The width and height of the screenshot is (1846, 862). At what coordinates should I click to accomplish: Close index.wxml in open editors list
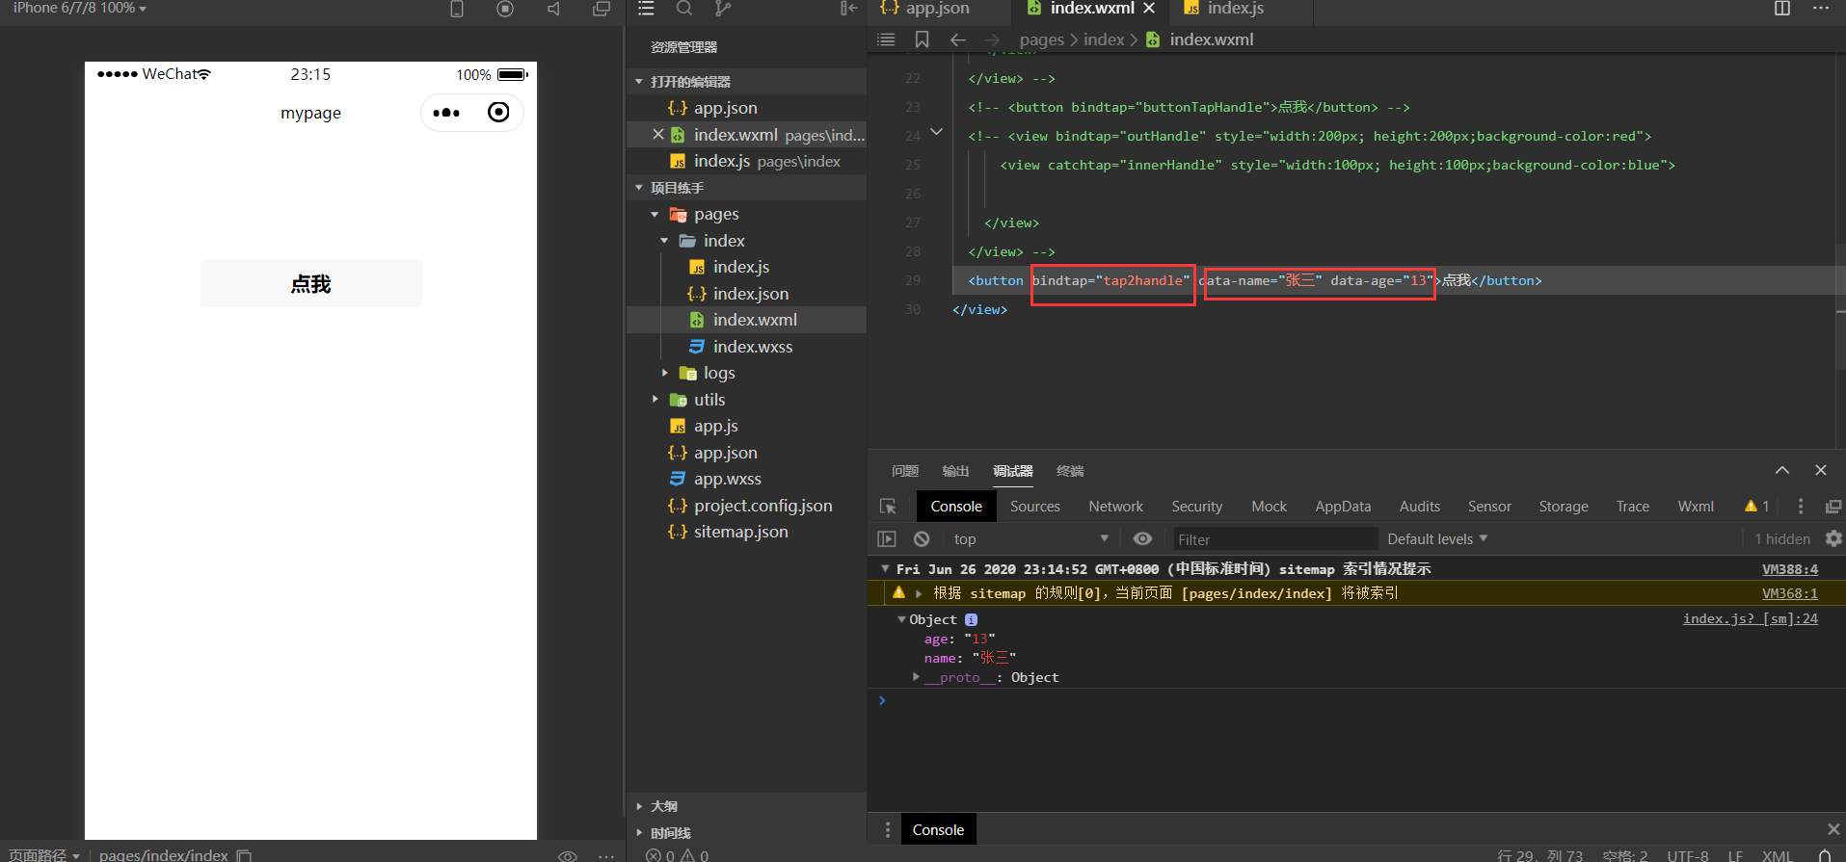coord(658,135)
